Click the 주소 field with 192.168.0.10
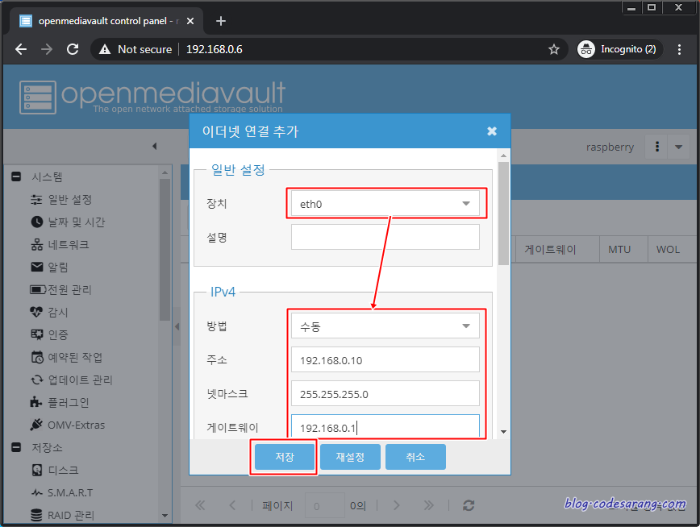The image size is (700, 527). [385, 359]
